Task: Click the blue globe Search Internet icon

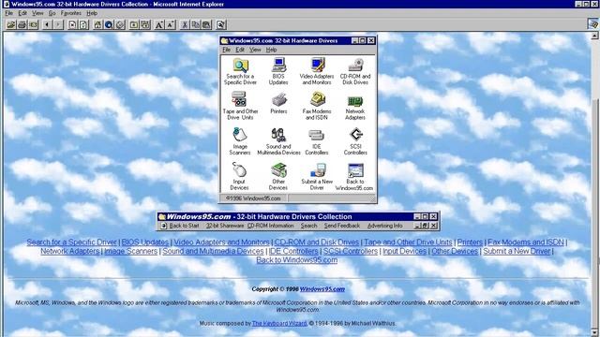Action: pos(109,25)
